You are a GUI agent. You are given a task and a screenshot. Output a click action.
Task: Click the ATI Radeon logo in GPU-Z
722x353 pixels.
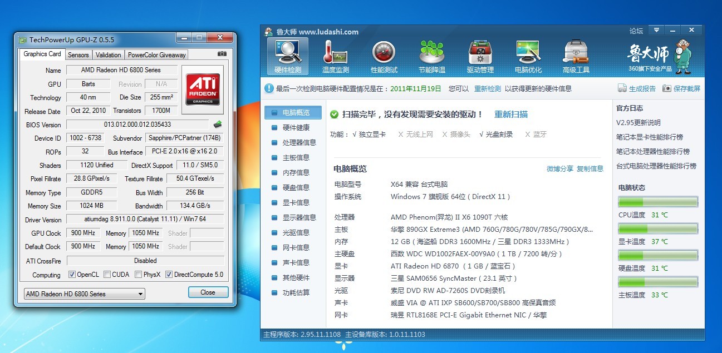tap(203, 90)
